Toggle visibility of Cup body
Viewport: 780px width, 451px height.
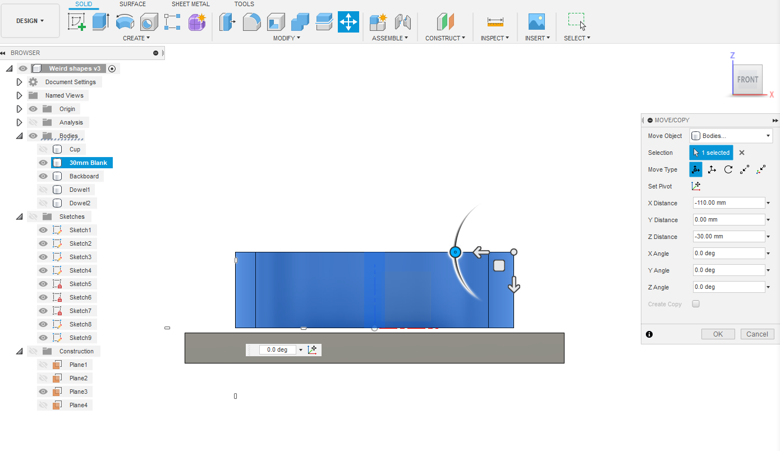point(43,149)
